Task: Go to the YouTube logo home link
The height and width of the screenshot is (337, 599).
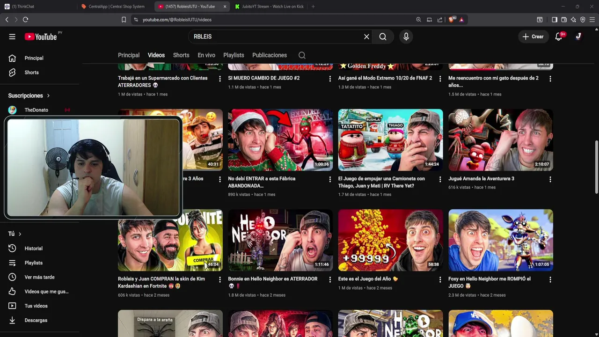Action: coord(41,37)
